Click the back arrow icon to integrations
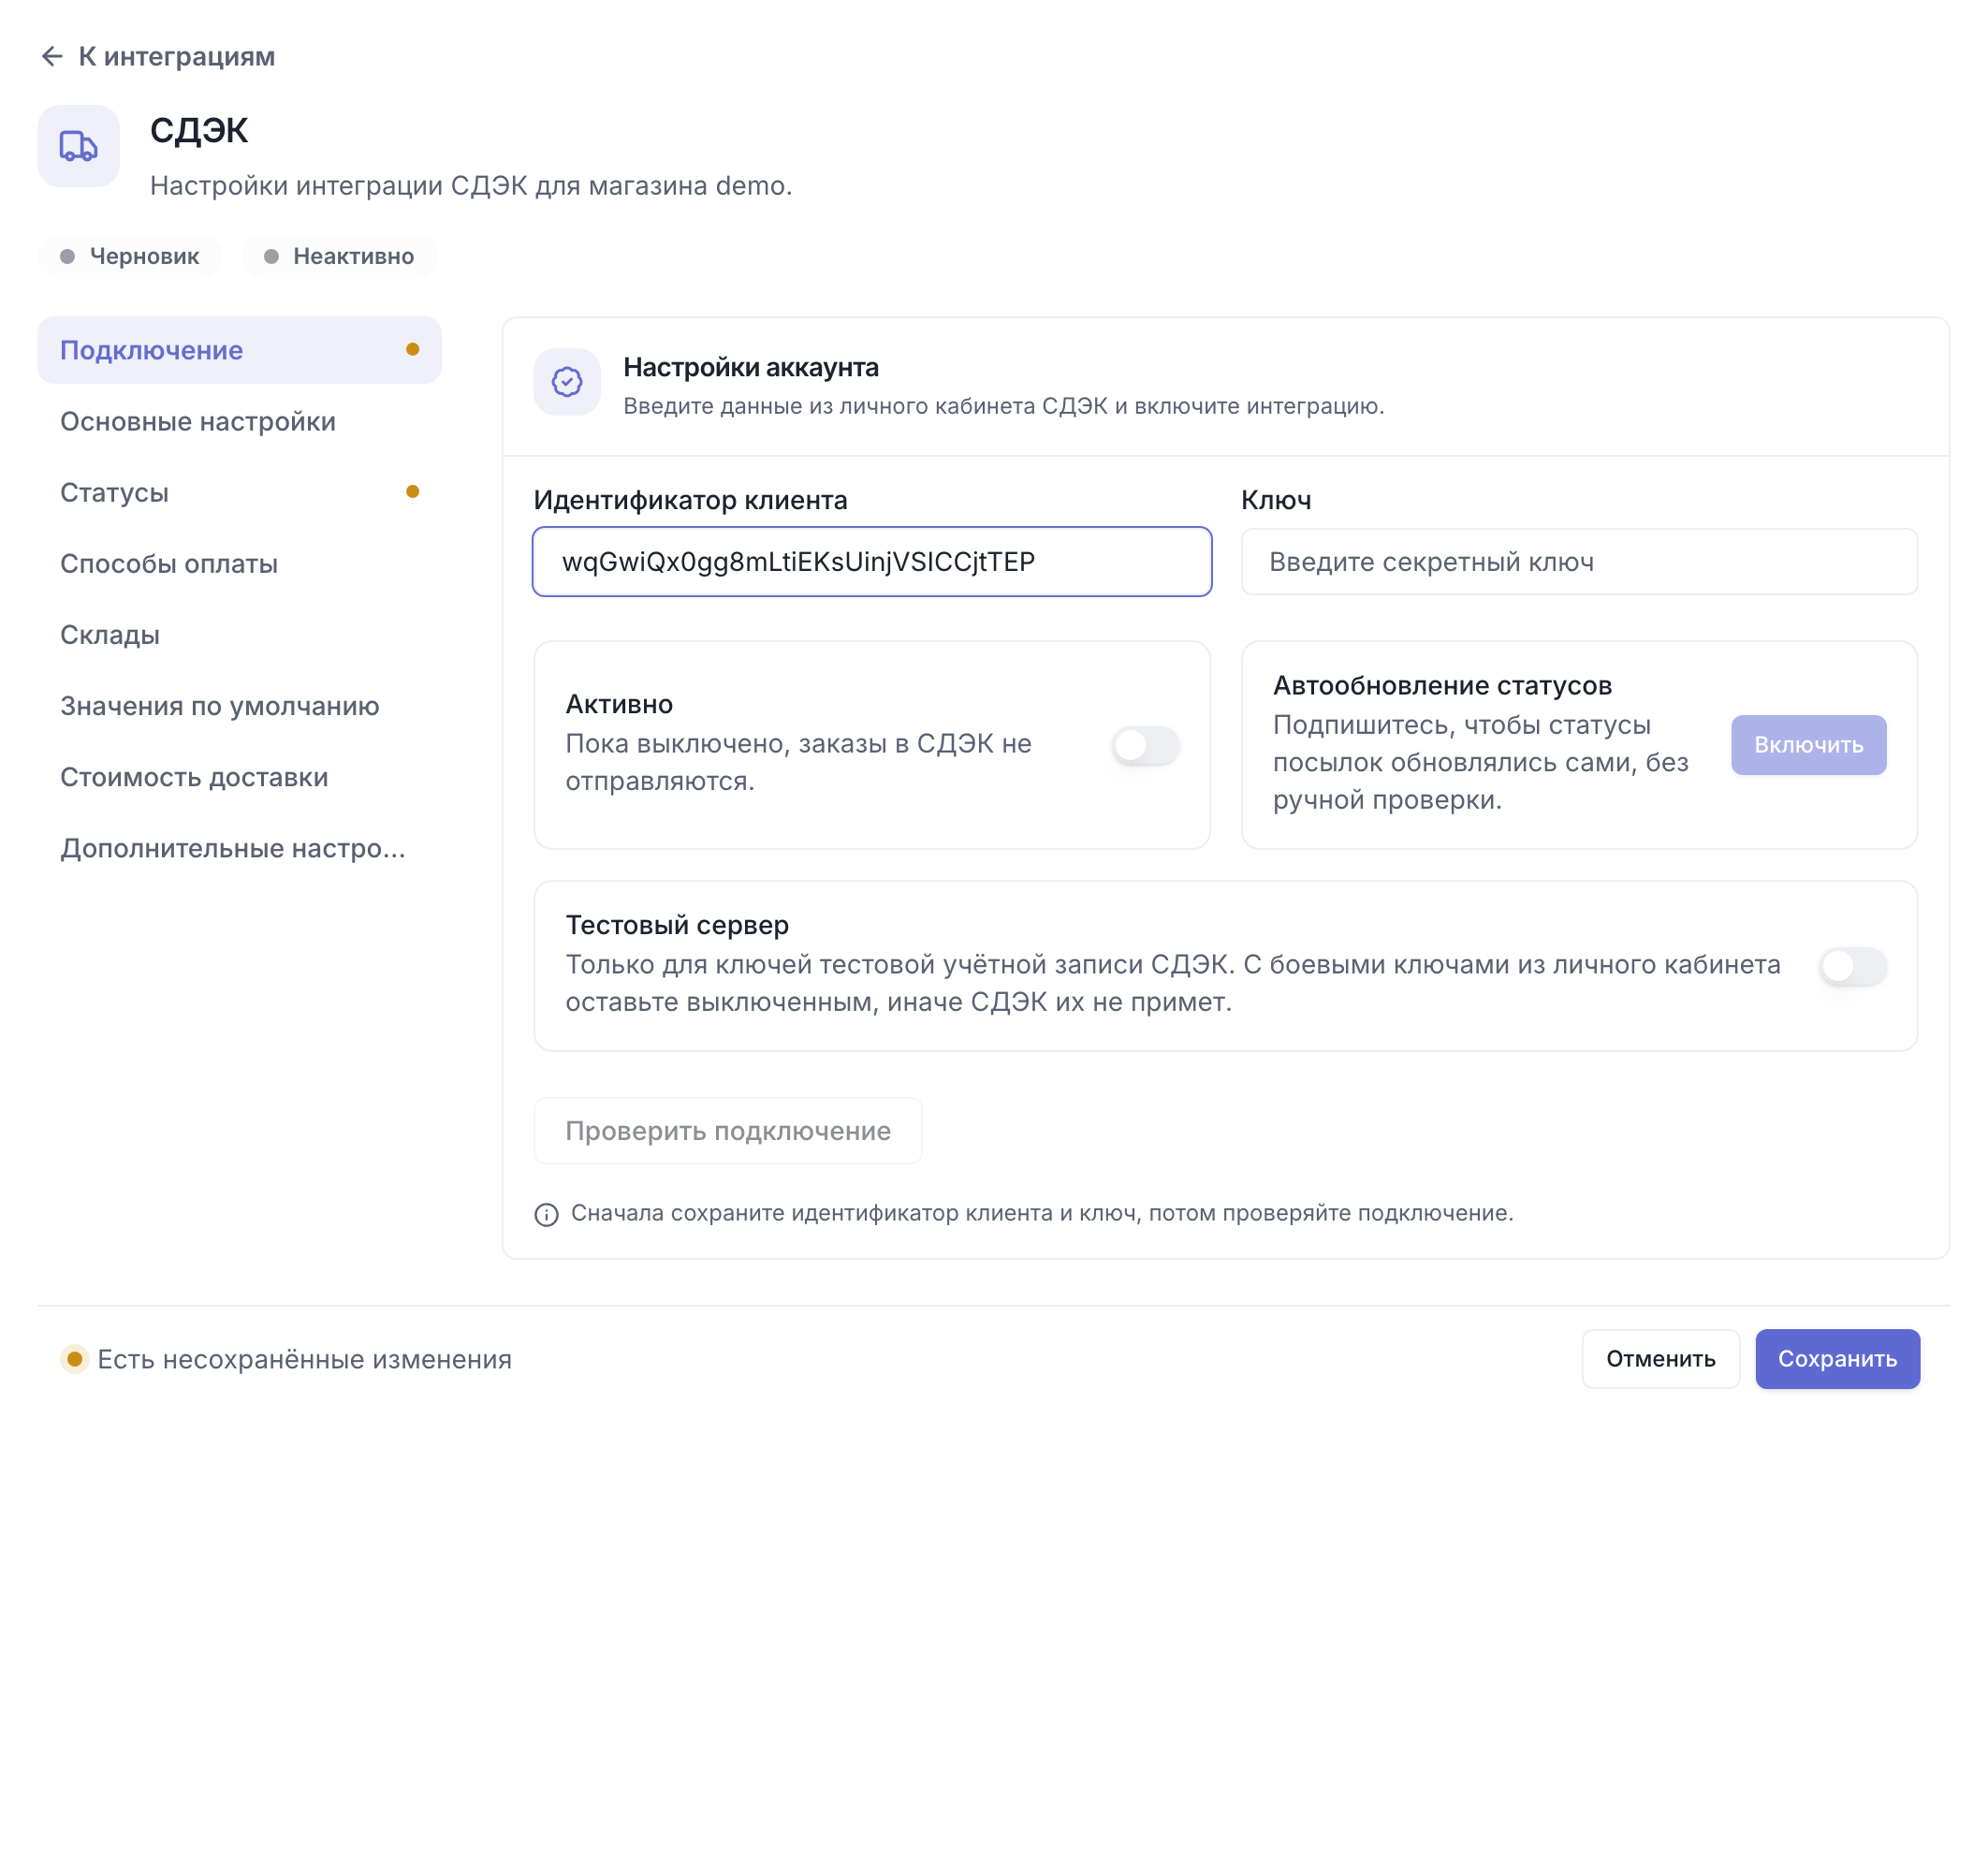Image resolution: width=1988 pixels, height=1872 pixels. (52, 57)
